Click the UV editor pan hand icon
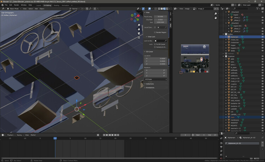This screenshot has width=265, height=162. (216, 18)
